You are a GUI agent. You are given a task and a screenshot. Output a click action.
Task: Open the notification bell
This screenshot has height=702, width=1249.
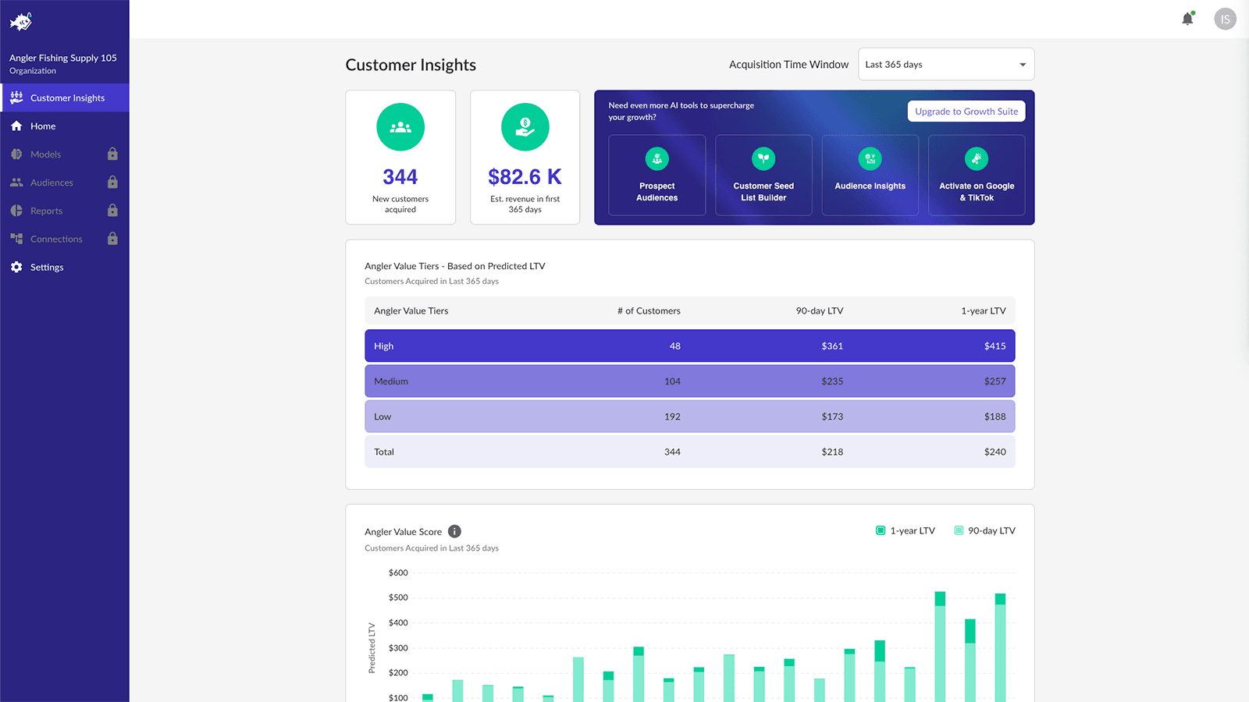[1187, 19]
